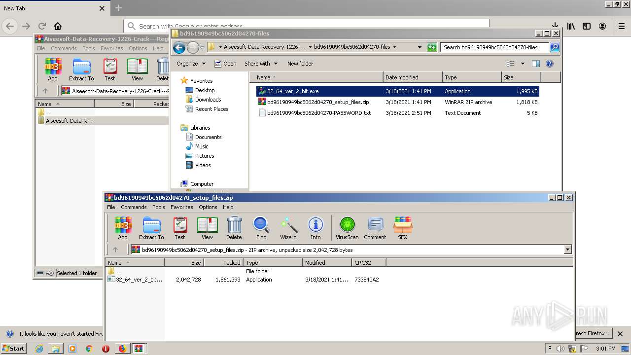Click Extract To in setup_files.zip window
Screen dimensions: 631x355
pos(151,228)
